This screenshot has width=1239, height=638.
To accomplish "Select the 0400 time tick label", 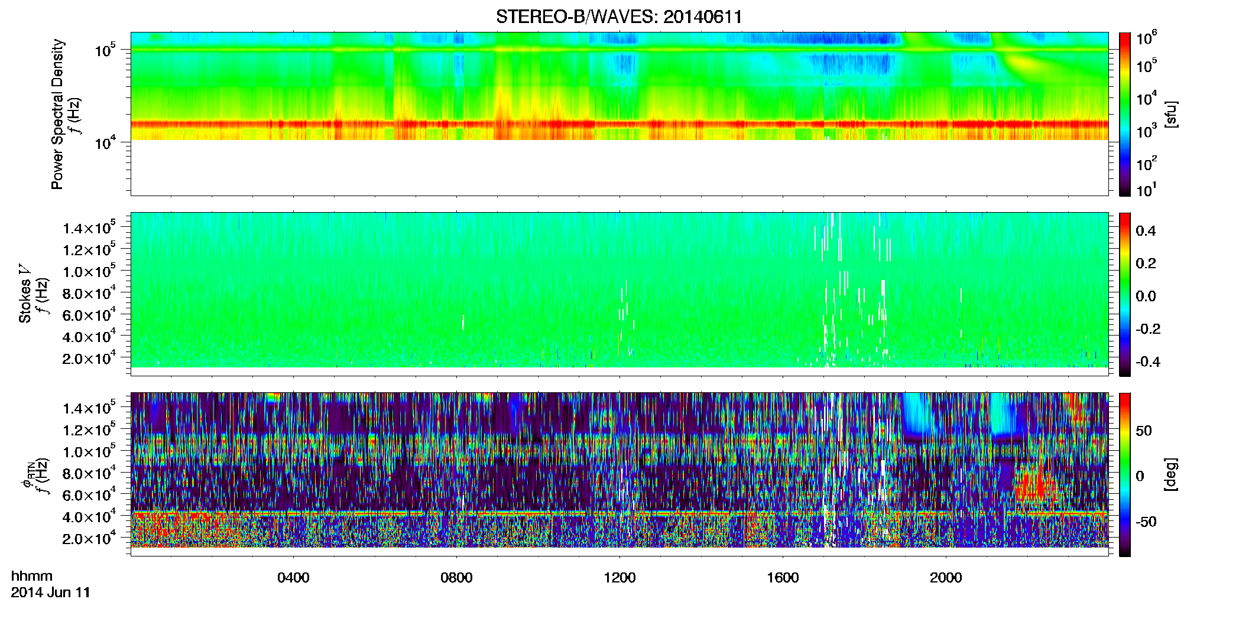I will [x=293, y=577].
